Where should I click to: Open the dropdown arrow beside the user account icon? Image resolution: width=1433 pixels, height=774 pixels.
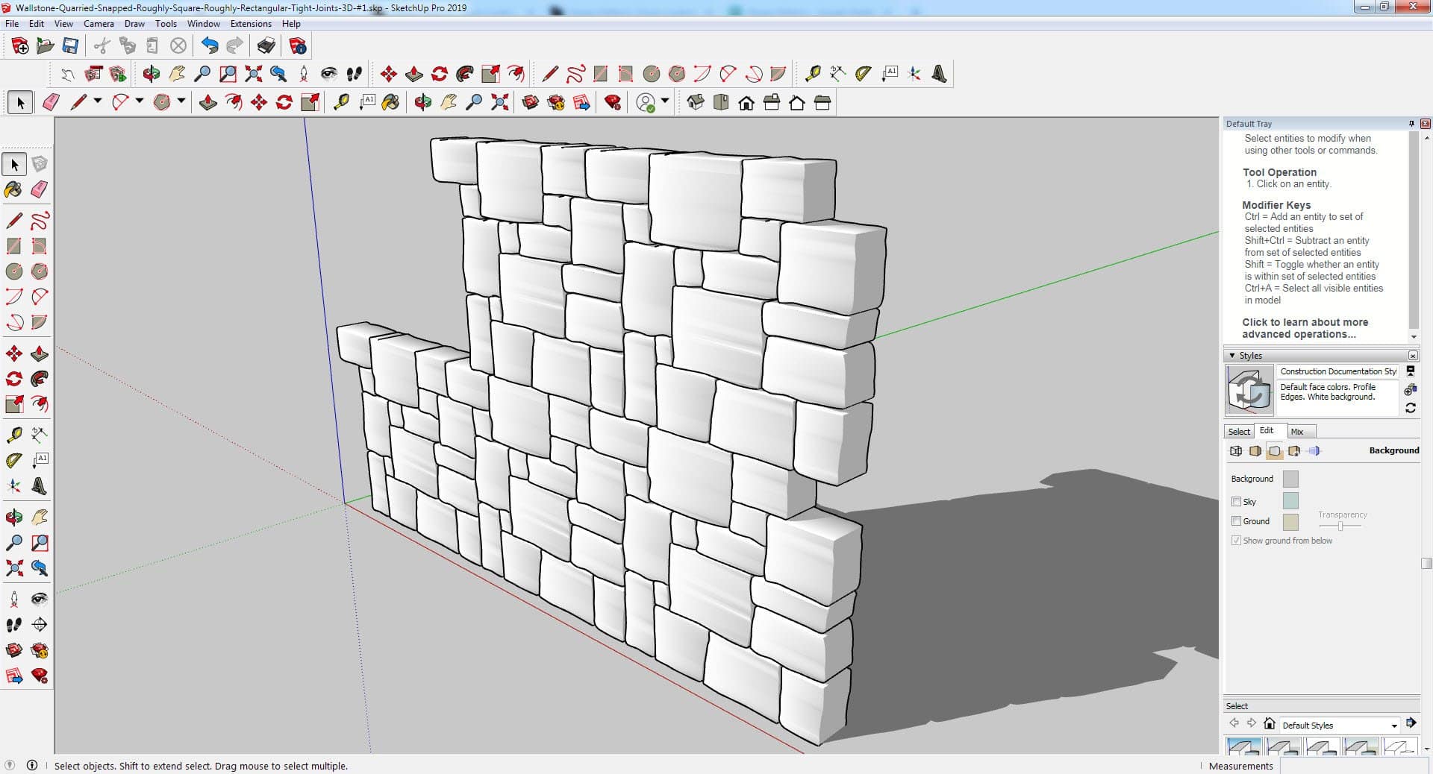coord(664,101)
